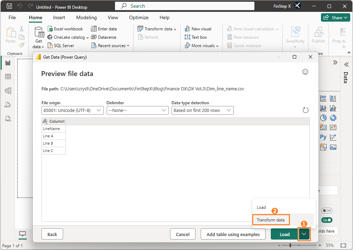Add a New visual

click(x=198, y=29)
